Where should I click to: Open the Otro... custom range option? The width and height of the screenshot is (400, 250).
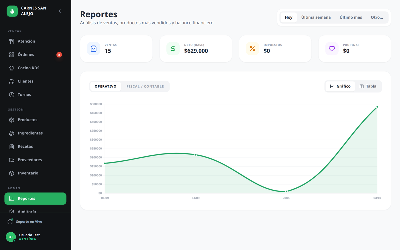(x=377, y=17)
